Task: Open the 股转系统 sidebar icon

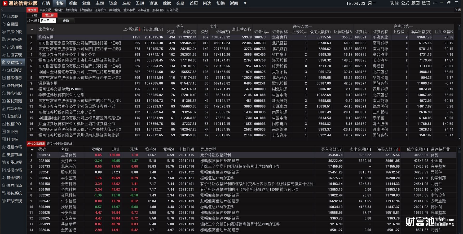Action: pos(4,193)
